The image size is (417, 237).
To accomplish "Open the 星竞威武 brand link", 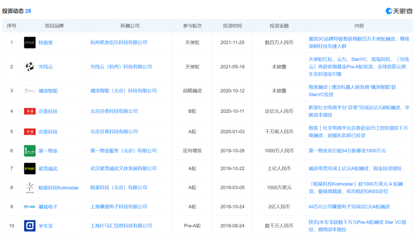I will click(48, 168).
